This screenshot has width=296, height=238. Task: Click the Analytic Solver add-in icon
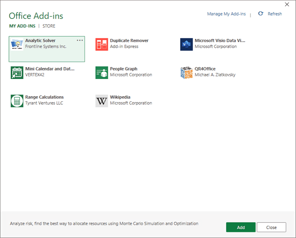point(17,44)
